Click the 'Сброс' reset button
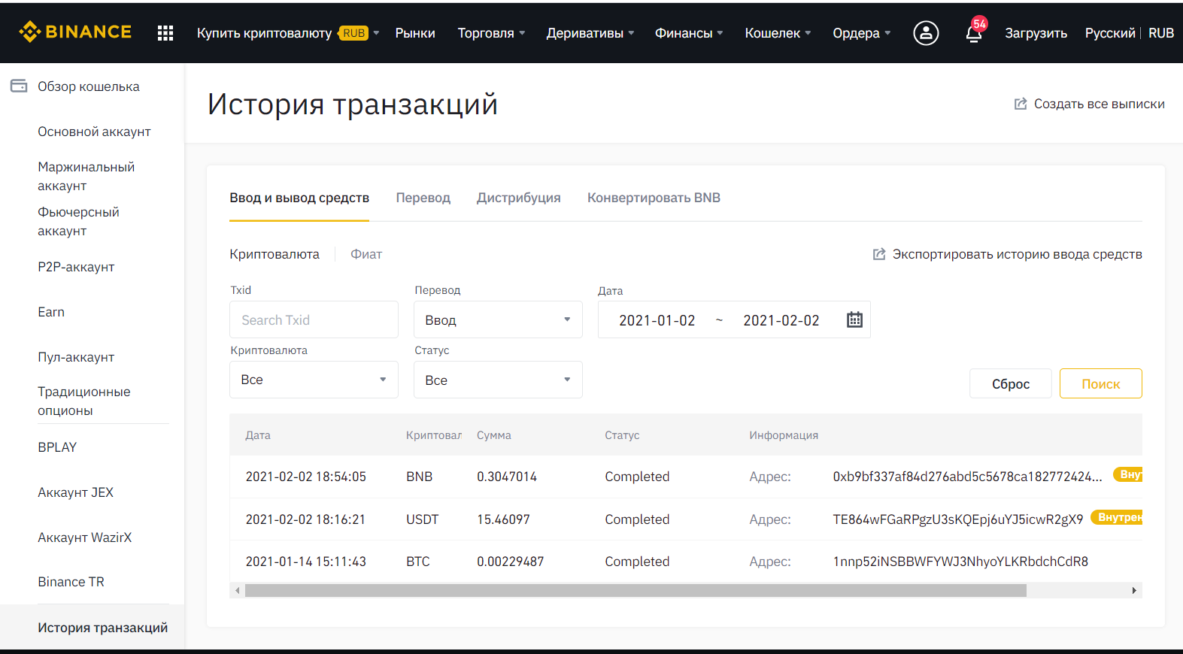1183x654 pixels. pyautogui.click(x=1011, y=383)
